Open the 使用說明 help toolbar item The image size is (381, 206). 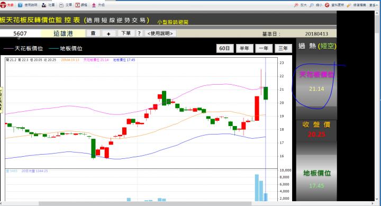click(x=28, y=5)
